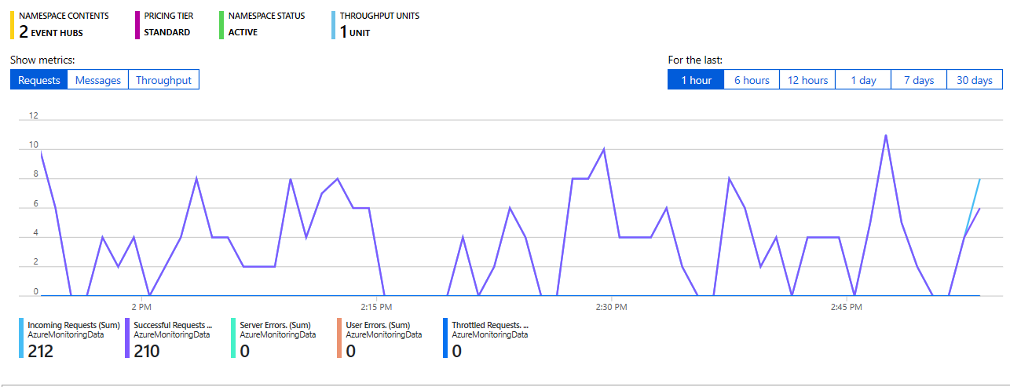Set time range to 12 hours
This screenshot has width=1010, height=387.
pyautogui.click(x=807, y=80)
